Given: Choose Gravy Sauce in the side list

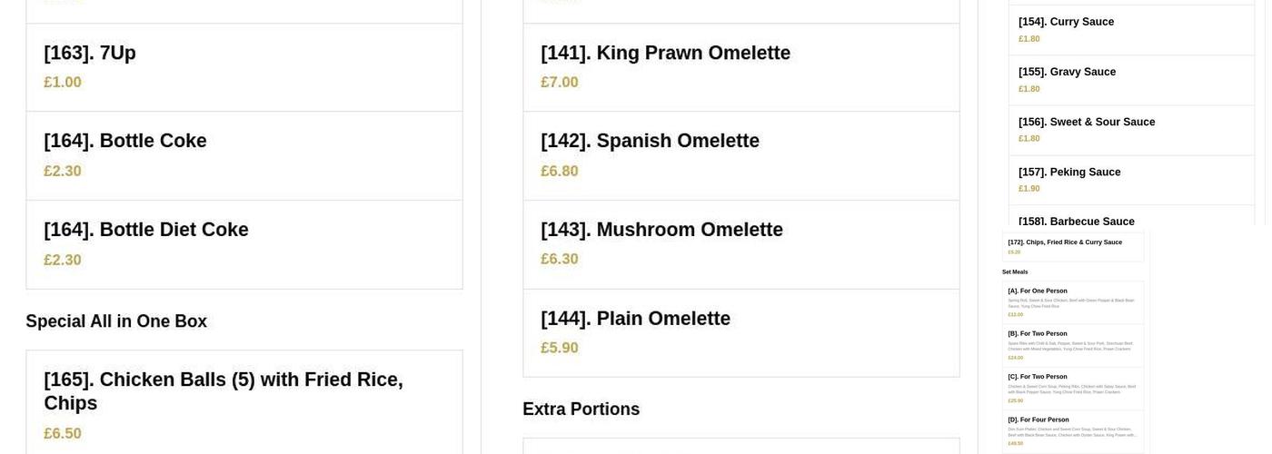Looking at the screenshot, I should (x=1067, y=72).
